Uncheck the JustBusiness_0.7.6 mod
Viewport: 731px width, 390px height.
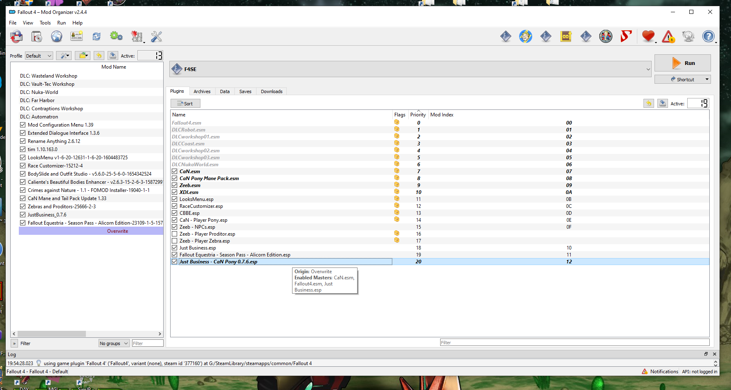[23, 215]
